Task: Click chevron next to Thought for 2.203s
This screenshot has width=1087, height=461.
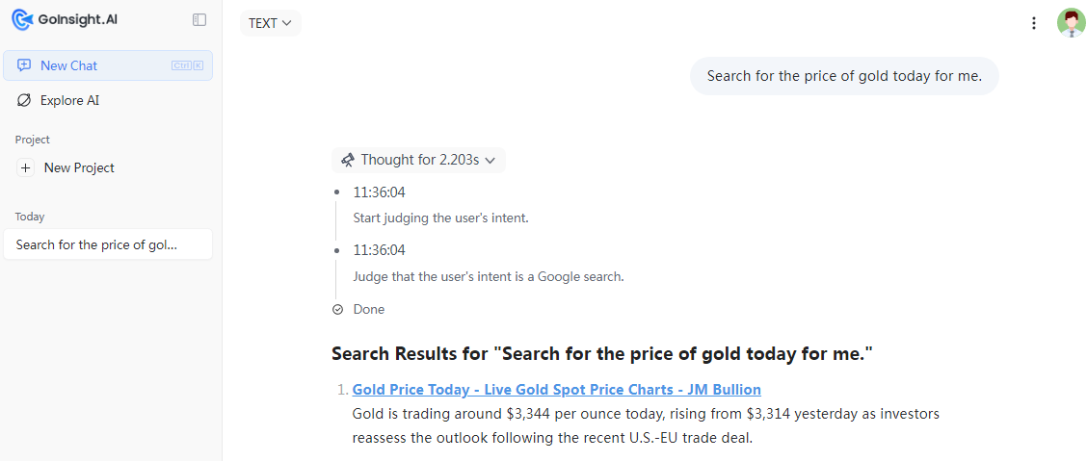Action: (x=490, y=161)
